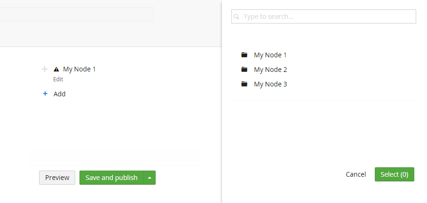427x203 pixels.
Task: Cancel the node picker dialog
Action: tap(356, 174)
